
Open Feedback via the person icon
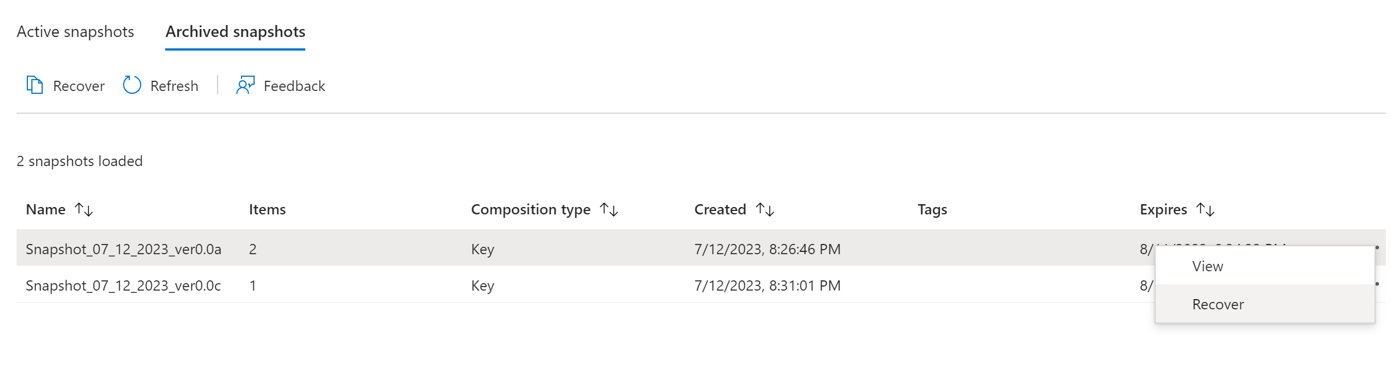pyautogui.click(x=246, y=85)
